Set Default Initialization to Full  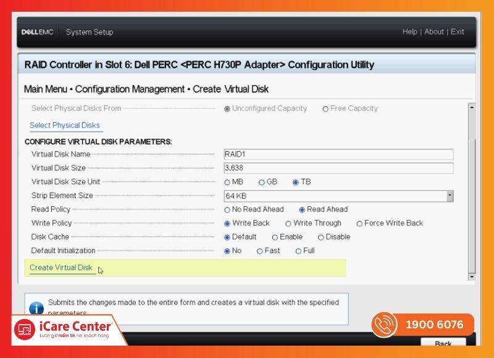click(x=298, y=251)
